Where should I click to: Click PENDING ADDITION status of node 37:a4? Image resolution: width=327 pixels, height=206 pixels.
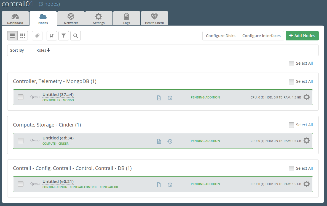point(205,97)
